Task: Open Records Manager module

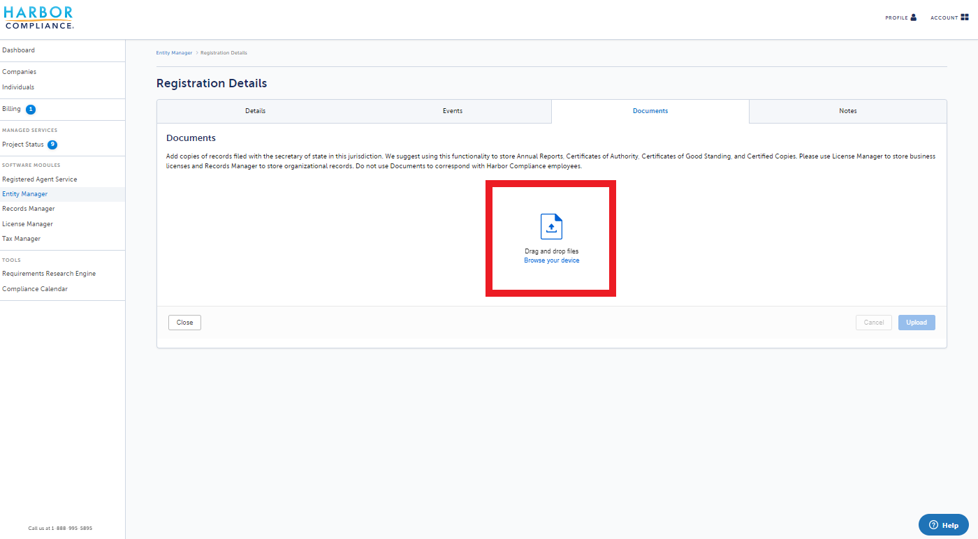Action: coord(29,209)
